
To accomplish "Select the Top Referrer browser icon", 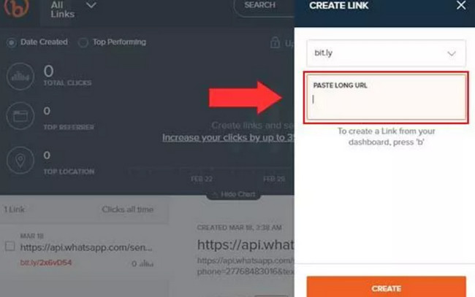I will click(x=20, y=116).
